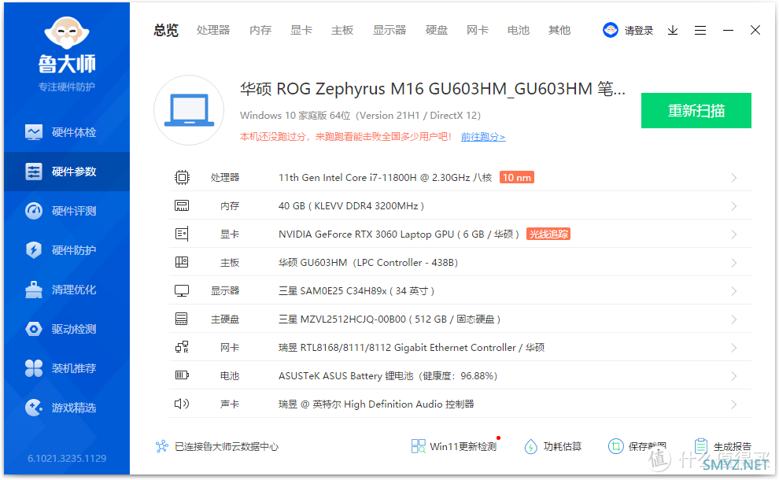
Task: Click the 重新扫描 rescan button
Action: 696,110
